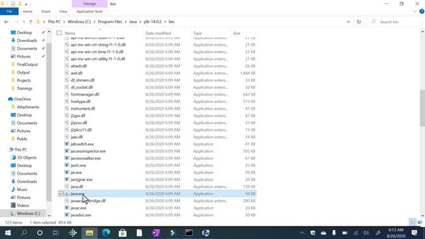
Task: Open Task View on taskbar
Action: [x=56, y=233]
